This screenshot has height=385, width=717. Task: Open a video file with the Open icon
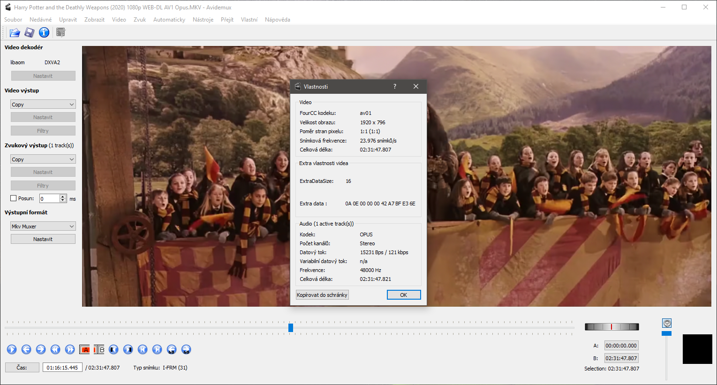pos(15,32)
